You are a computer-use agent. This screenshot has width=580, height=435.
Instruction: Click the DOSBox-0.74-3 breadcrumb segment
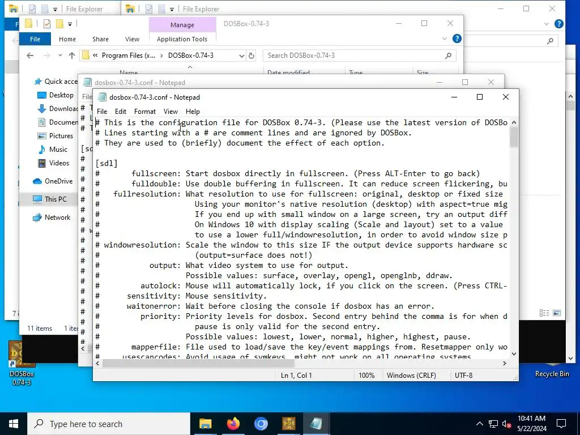[x=190, y=56]
